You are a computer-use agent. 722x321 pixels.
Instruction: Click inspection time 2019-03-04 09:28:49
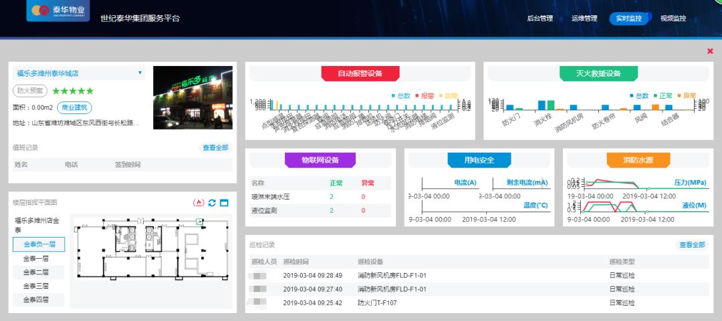[313, 276]
